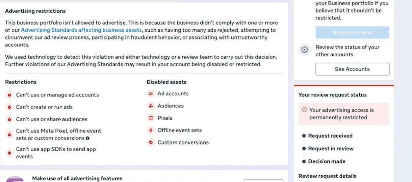This screenshot has width=412, height=182.
Task: Click lock icon beside Can't use or share audiences
Action: pos(9,119)
